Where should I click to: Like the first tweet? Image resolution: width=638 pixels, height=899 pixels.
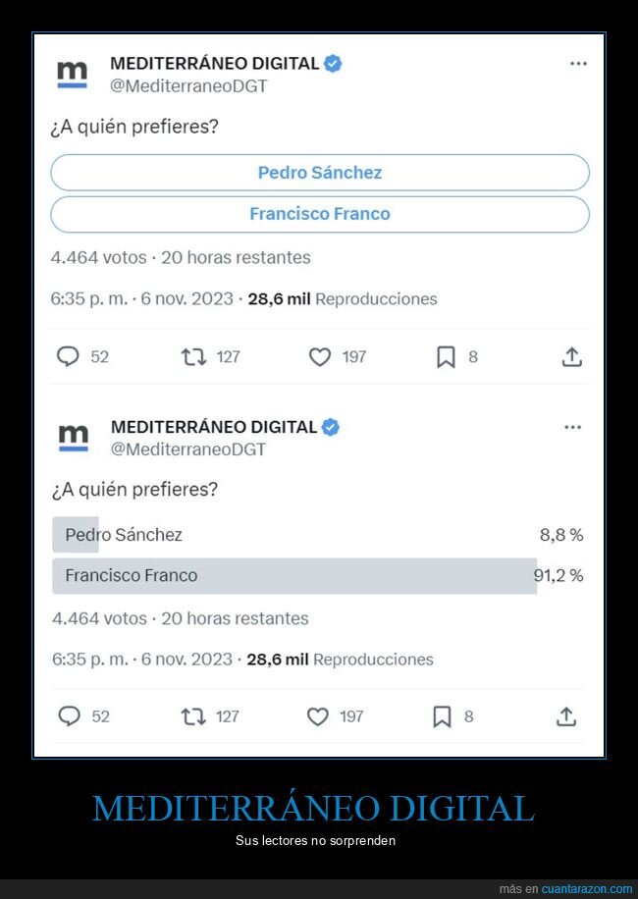tap(319, 356)
